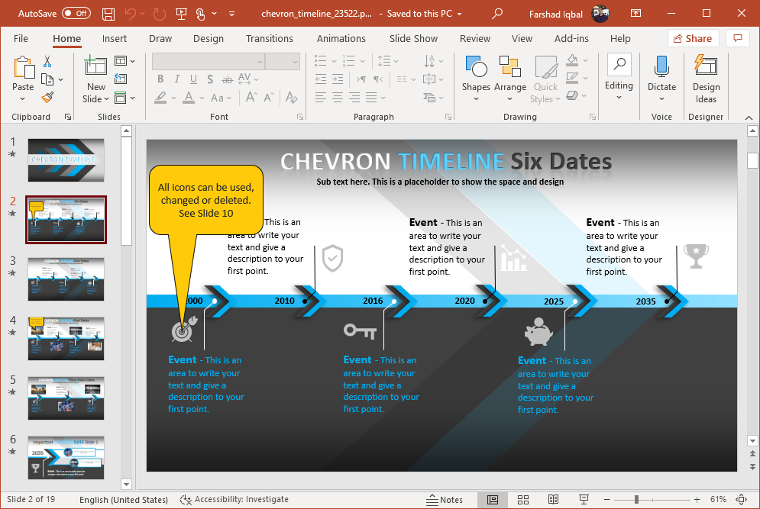The image size is (760, 509).
Task: Click the Cut scissors icon
Action: (x=47, y=62)
